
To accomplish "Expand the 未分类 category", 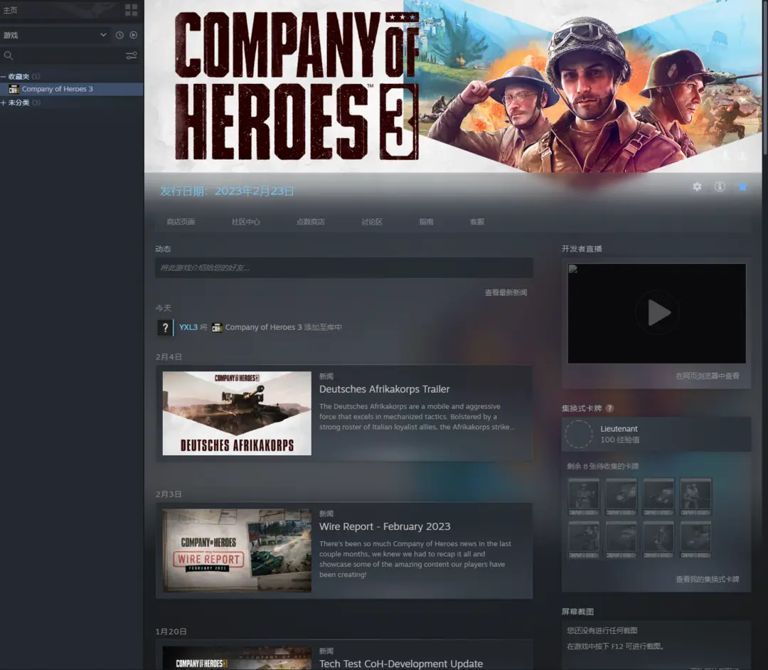I will point(4,102).
